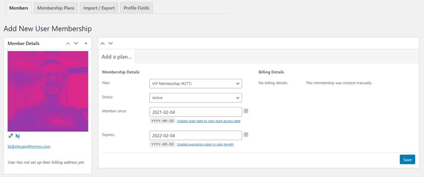Open the Status dropdown showing Active

(x=196, y=98)
